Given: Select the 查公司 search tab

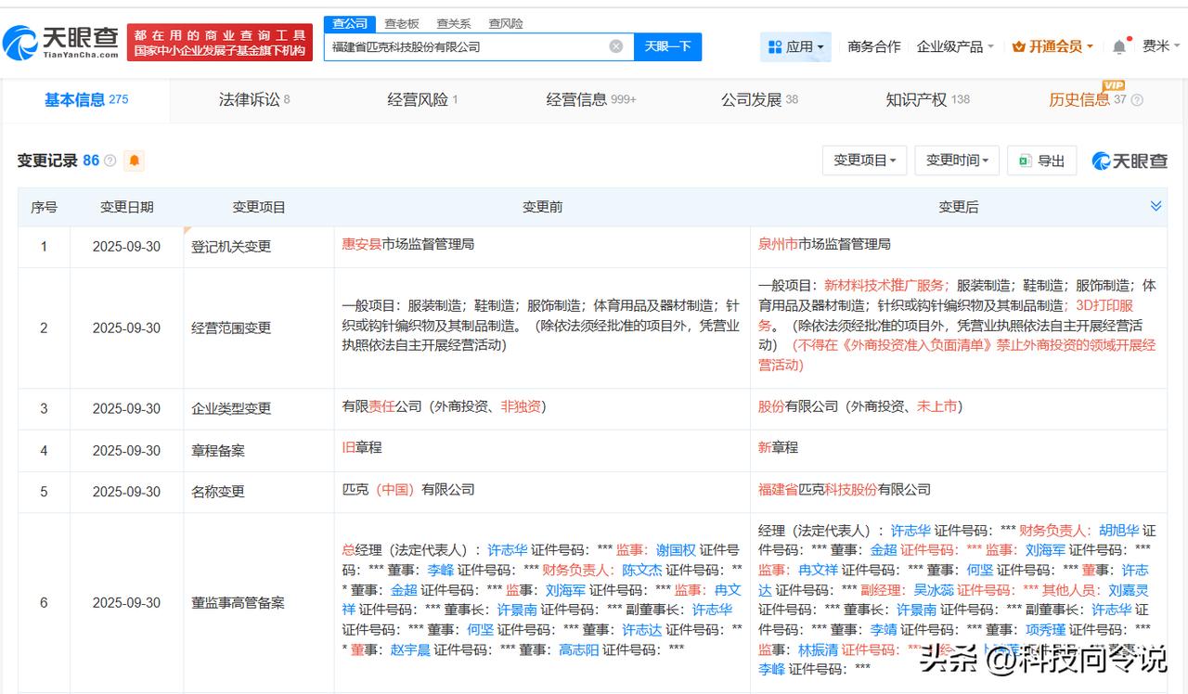Looking at the screenshot, I should [350, 24].
